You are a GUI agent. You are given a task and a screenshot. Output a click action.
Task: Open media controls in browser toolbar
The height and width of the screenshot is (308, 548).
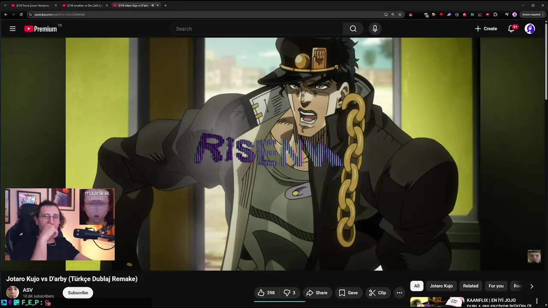[x=507, y=15]
